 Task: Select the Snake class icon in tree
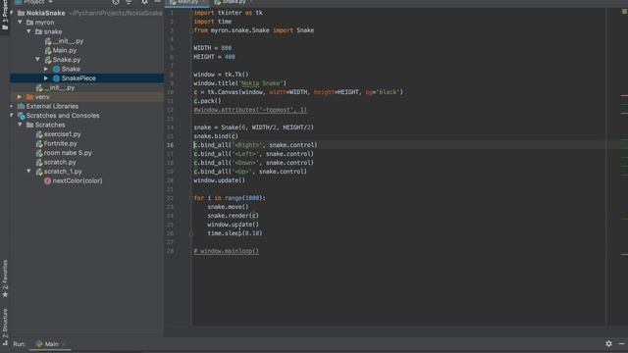click(x=57, y=70)
